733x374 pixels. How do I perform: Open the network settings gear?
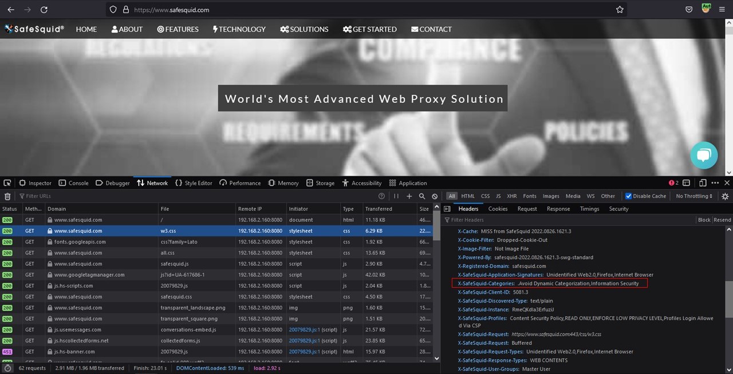725,196
